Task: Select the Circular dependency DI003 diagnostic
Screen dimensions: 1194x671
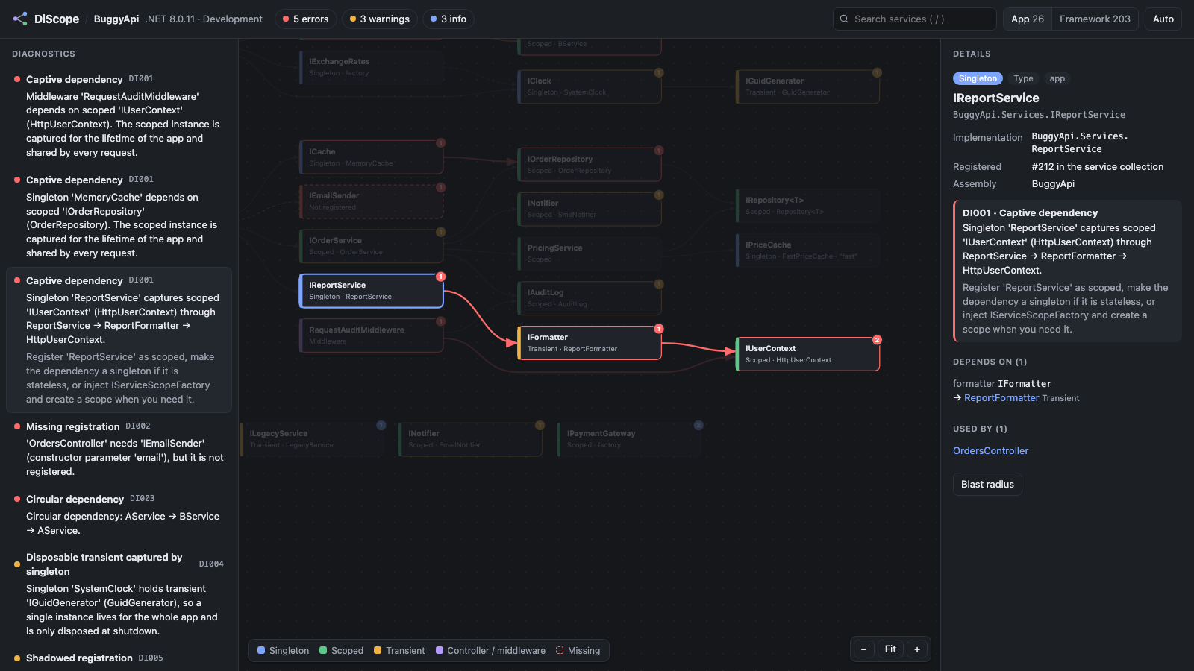Action: coord(119,514)
